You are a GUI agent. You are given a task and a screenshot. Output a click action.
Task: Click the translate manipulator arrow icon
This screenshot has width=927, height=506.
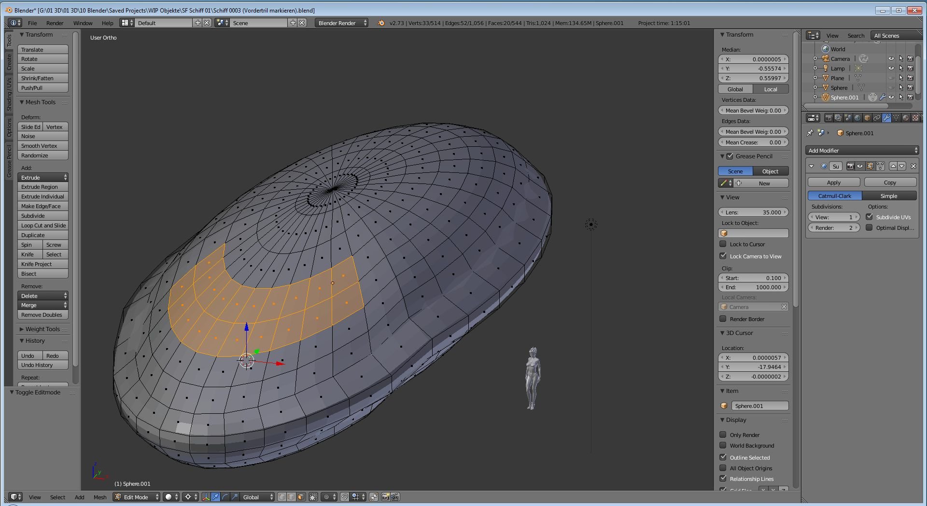click(215, 497)
